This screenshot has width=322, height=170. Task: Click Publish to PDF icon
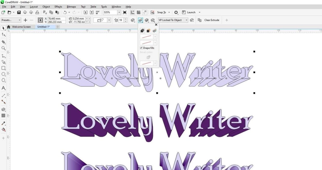pos(98,12)
